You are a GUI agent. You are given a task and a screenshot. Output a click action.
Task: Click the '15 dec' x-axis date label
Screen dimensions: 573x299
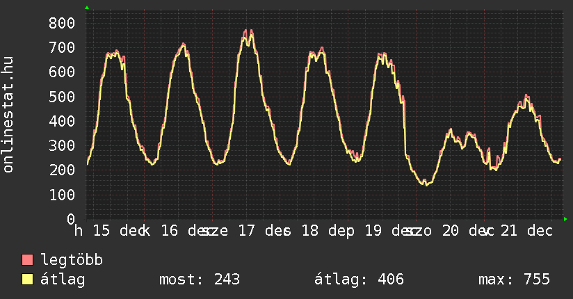(x=115, y=230)
